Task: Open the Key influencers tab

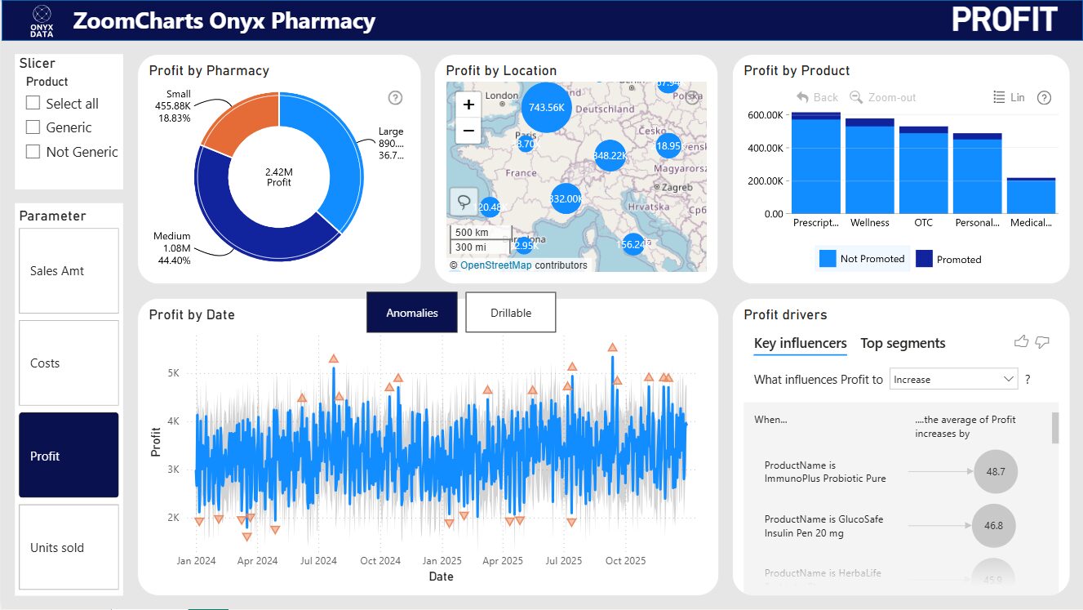Action: coord(800,343)
